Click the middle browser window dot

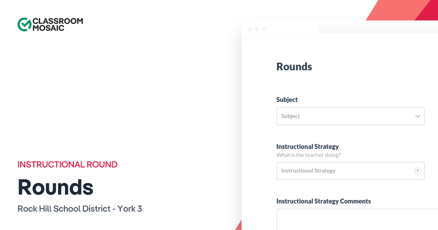257,29
